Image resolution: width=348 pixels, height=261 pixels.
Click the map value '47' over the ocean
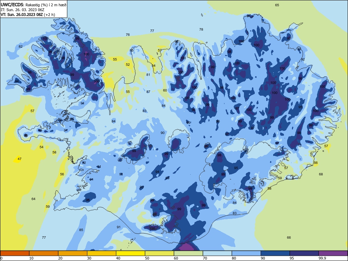19,159
